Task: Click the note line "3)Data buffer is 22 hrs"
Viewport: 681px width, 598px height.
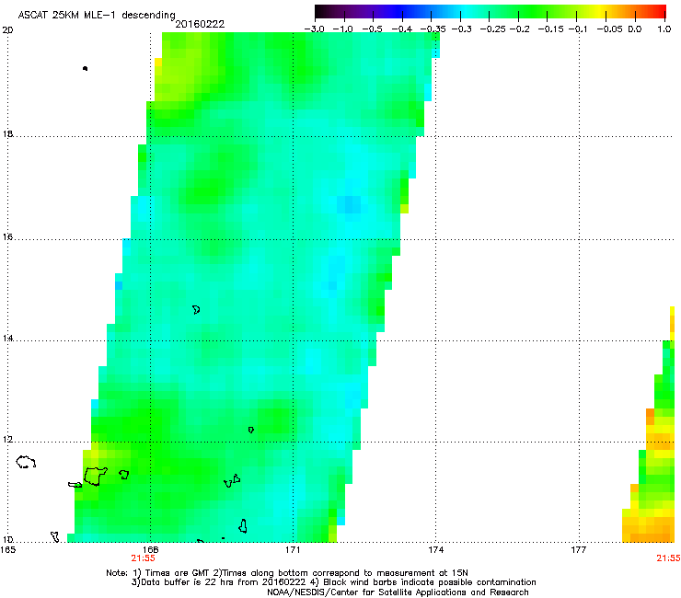Action: point(333,582)
